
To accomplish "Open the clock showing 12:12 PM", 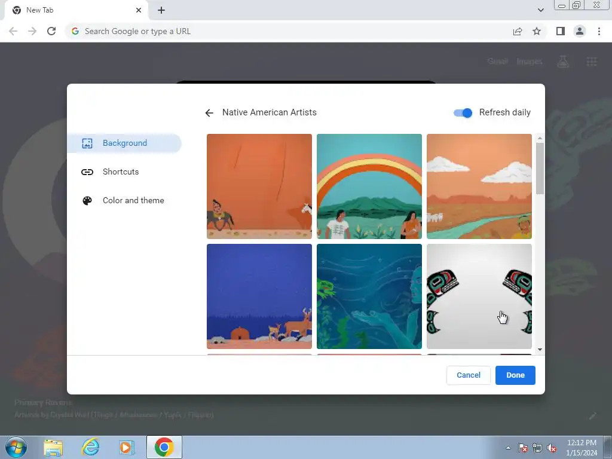I will click(x=582, y=447).
